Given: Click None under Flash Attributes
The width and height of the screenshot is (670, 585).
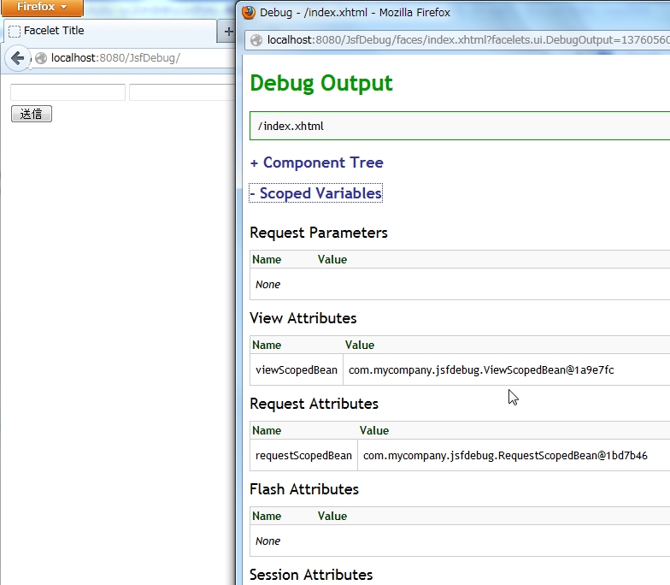Looking at the screenshot, I should (268, 541).
